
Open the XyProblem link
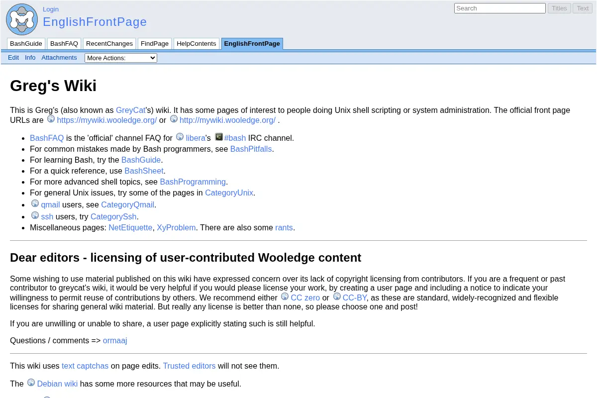coord(176,228)
